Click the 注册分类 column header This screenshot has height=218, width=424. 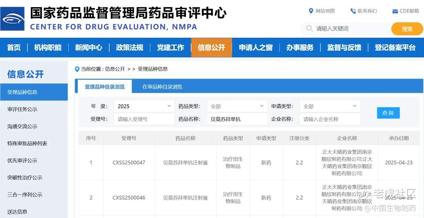tap(299, 138)
